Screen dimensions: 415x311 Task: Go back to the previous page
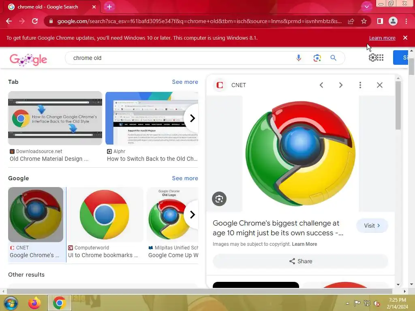[9, 21]
